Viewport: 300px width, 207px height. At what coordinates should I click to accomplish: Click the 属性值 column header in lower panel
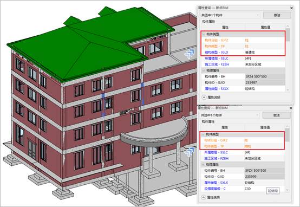coord(265,127)
